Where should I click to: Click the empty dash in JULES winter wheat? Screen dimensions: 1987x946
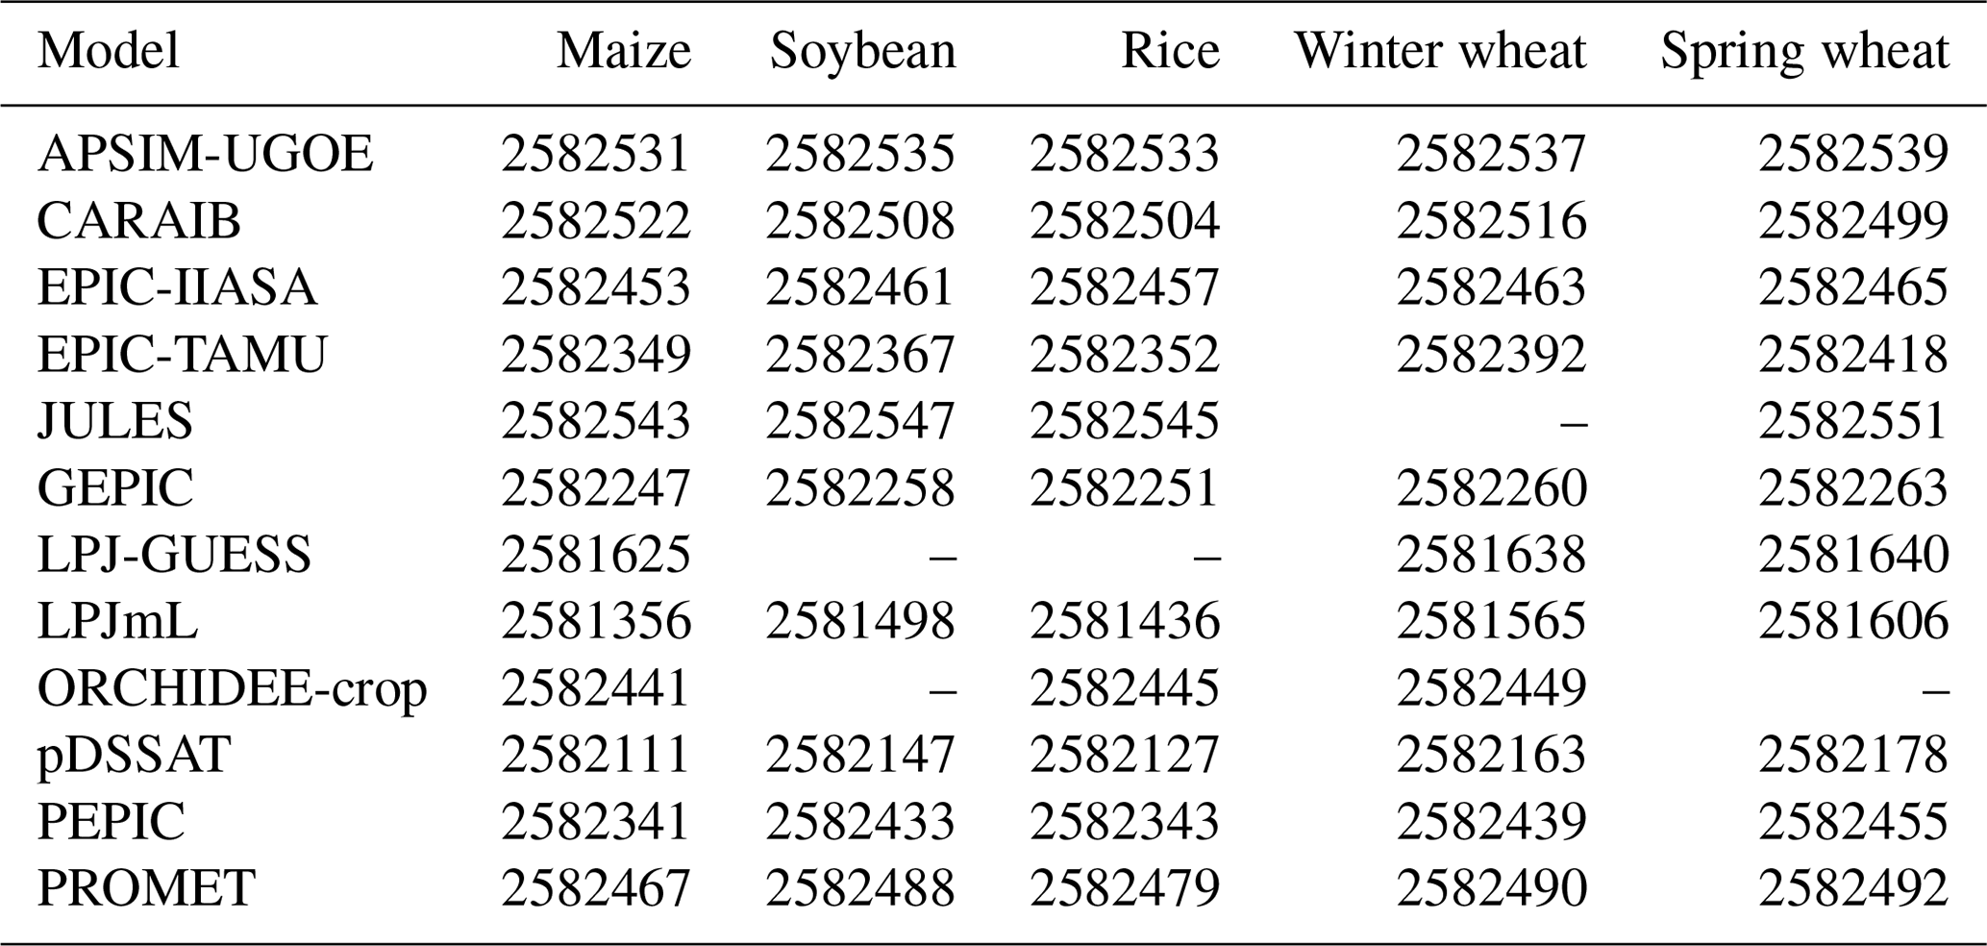coord(1572,421)
